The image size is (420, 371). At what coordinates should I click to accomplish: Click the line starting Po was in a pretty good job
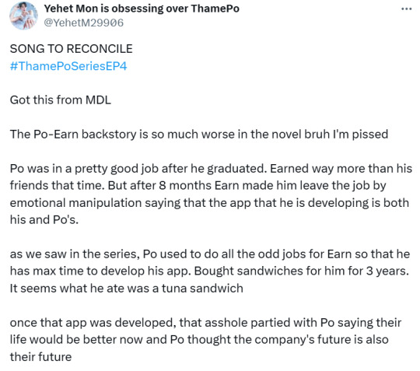211,169
